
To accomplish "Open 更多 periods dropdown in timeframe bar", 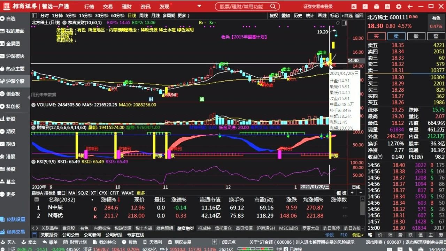I will 183,15.
